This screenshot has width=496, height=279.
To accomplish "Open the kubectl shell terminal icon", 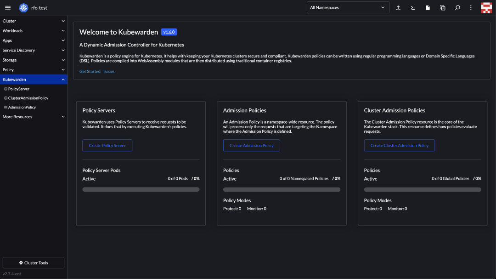I will pyautogui.click(x=413, y=8).
